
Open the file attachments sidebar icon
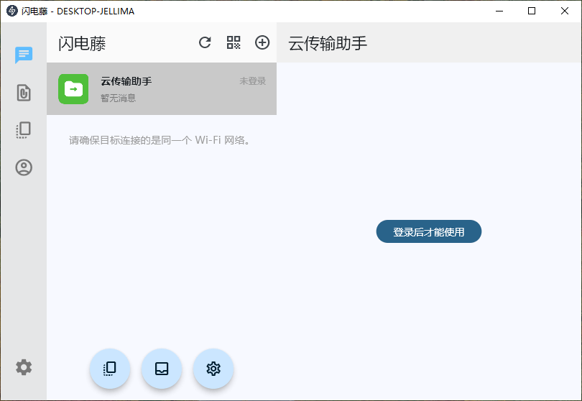click(x=24, y=93)
